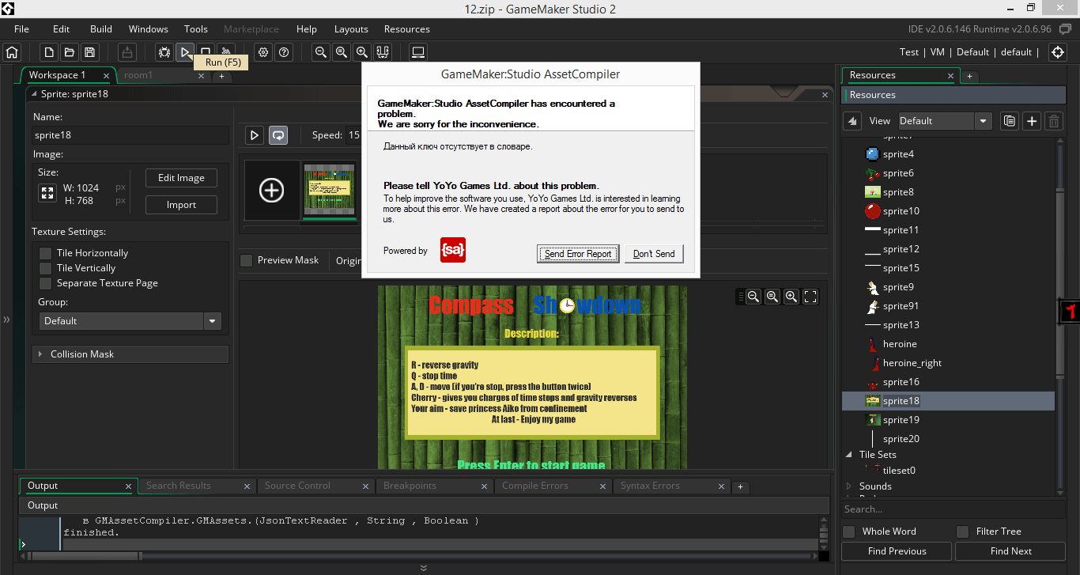1080x575 pixels.
Task: Stop the game with the Stop icon
Action: coord(206,51)
